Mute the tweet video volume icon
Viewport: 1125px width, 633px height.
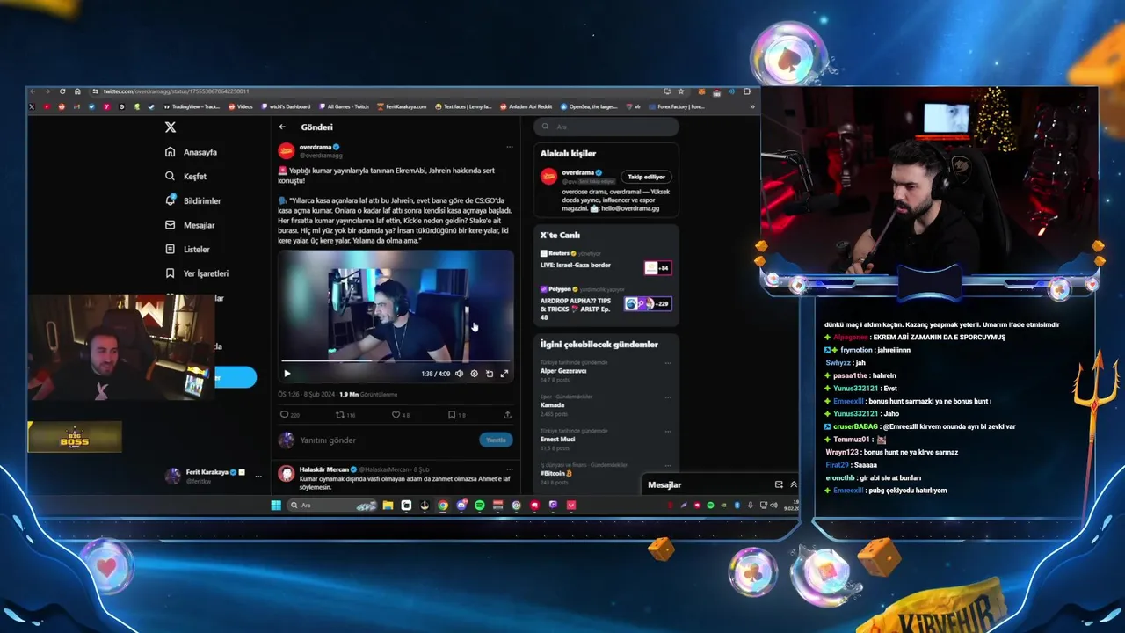pos(459,374)
